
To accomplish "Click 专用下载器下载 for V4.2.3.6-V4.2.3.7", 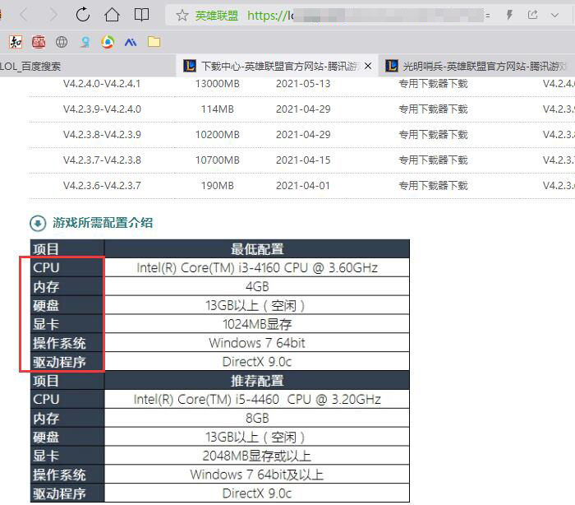I will (x=433, y=186).
